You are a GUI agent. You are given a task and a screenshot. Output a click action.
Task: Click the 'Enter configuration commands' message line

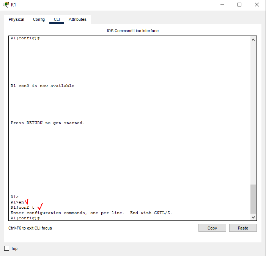[91, 213]
